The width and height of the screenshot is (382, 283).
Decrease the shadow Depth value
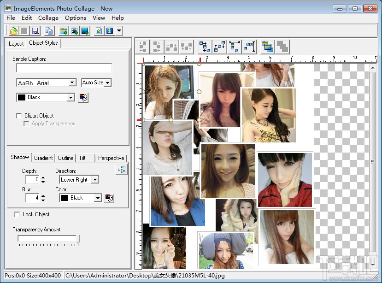[43, 182]
